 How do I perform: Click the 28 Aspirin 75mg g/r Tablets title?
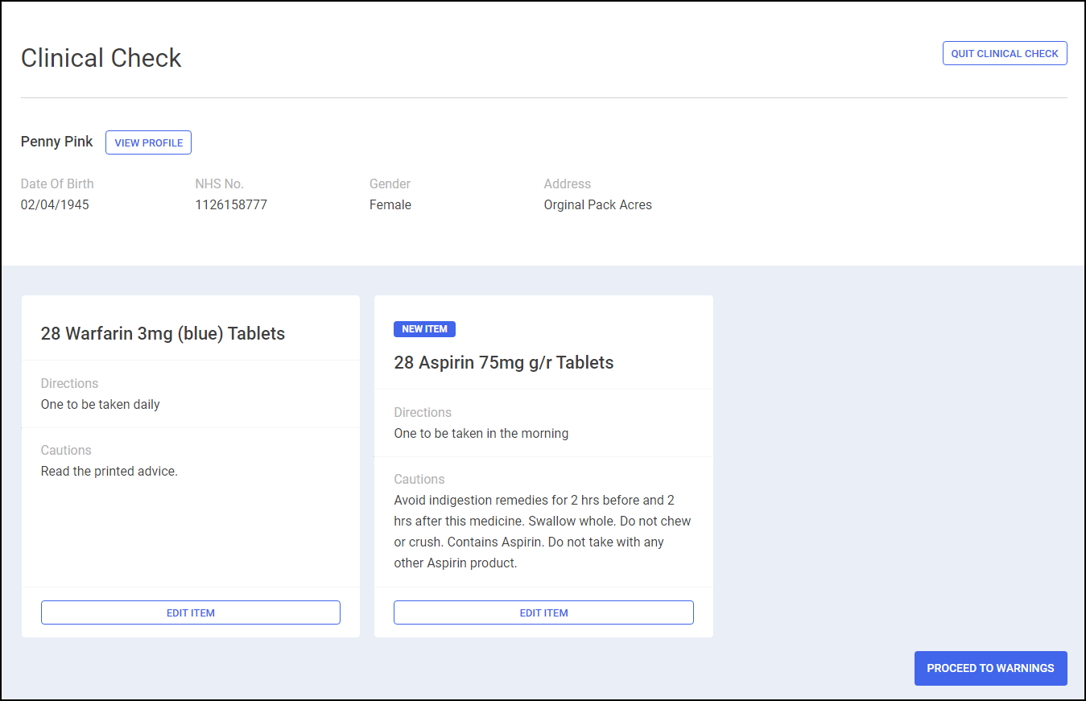pyautogui.click(x=504, y=362)
